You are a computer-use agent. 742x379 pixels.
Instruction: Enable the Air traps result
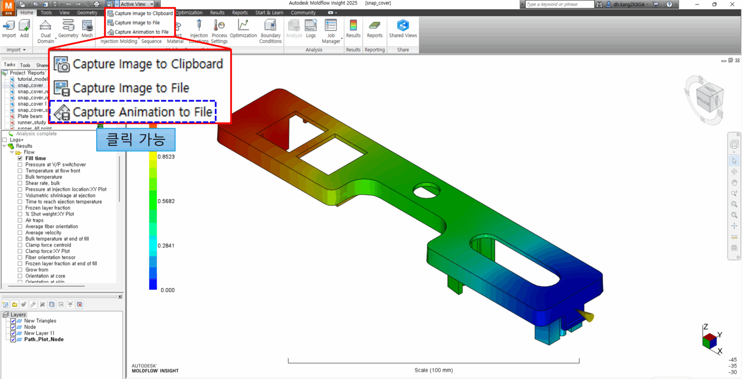point(20,220)
